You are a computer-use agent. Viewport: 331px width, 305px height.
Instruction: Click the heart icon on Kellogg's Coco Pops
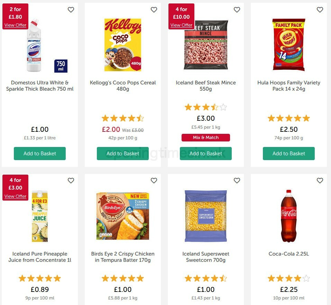coord(154,10)
